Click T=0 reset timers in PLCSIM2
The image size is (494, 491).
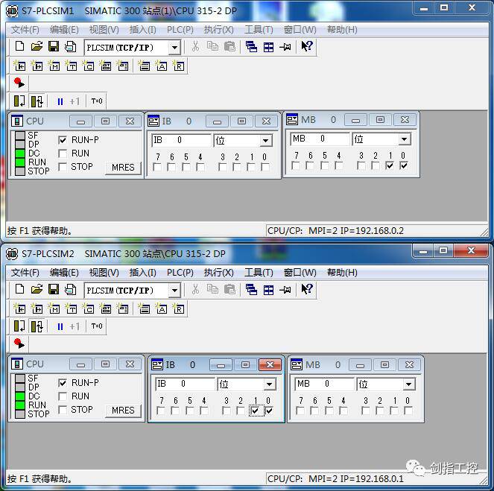97,326
